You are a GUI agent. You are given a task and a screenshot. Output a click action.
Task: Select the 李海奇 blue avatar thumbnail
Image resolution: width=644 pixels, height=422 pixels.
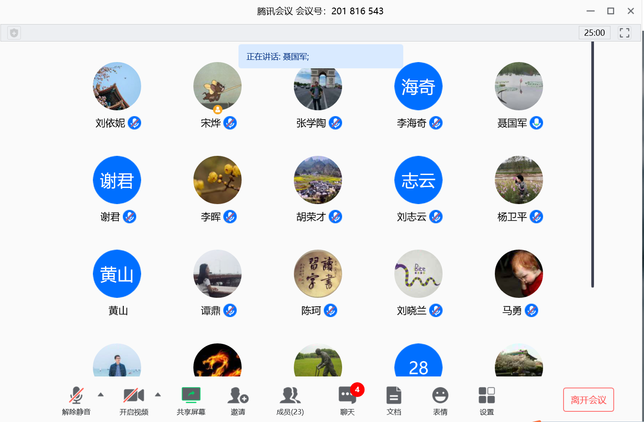[418, 86]
